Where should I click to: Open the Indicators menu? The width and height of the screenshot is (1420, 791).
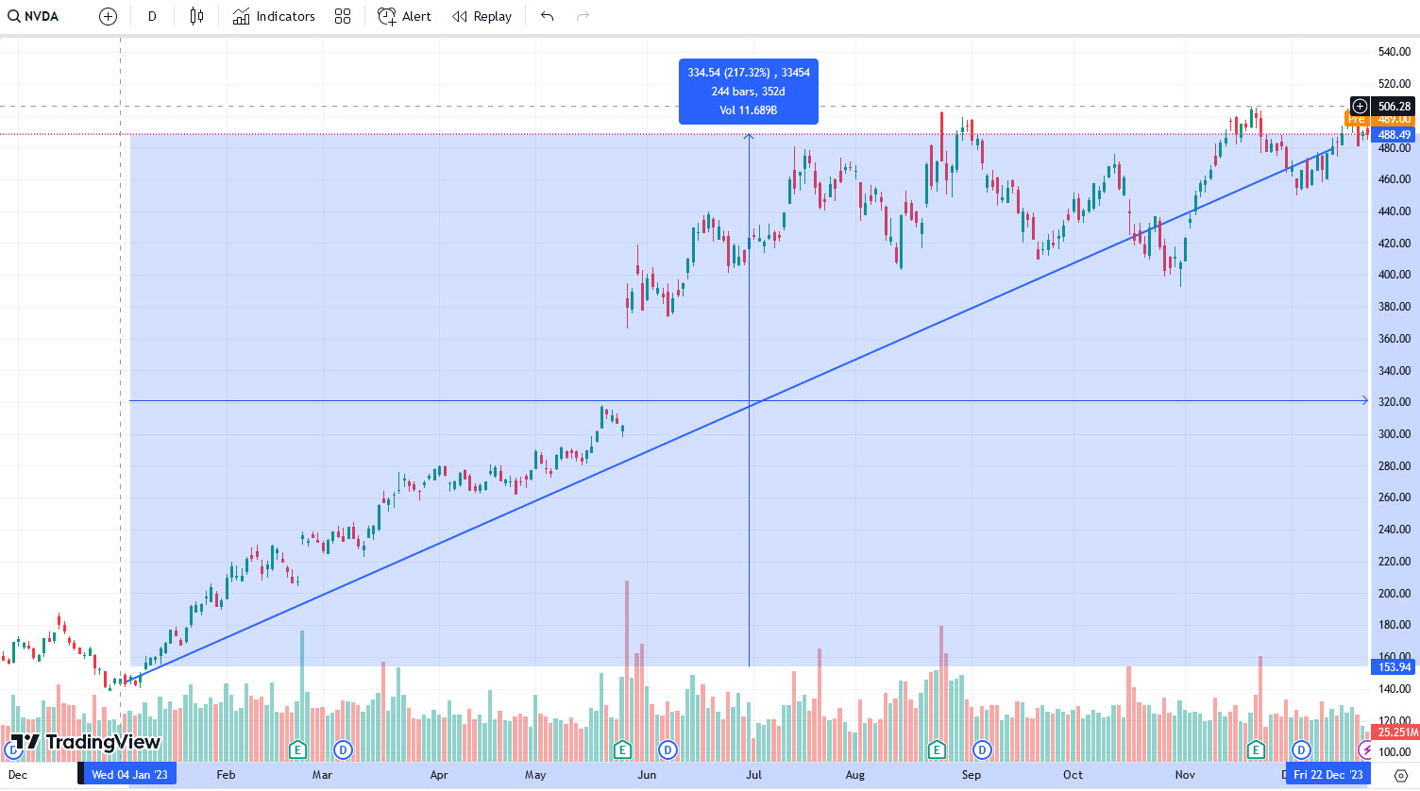(274, 16)
